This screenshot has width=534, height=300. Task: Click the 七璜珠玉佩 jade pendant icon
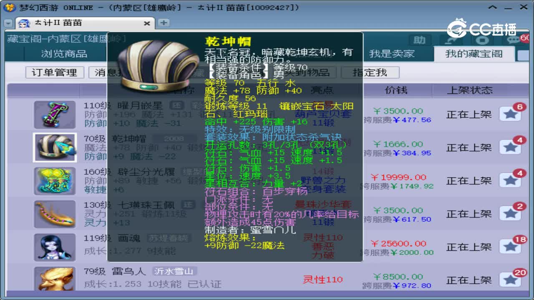pos(55,214)
